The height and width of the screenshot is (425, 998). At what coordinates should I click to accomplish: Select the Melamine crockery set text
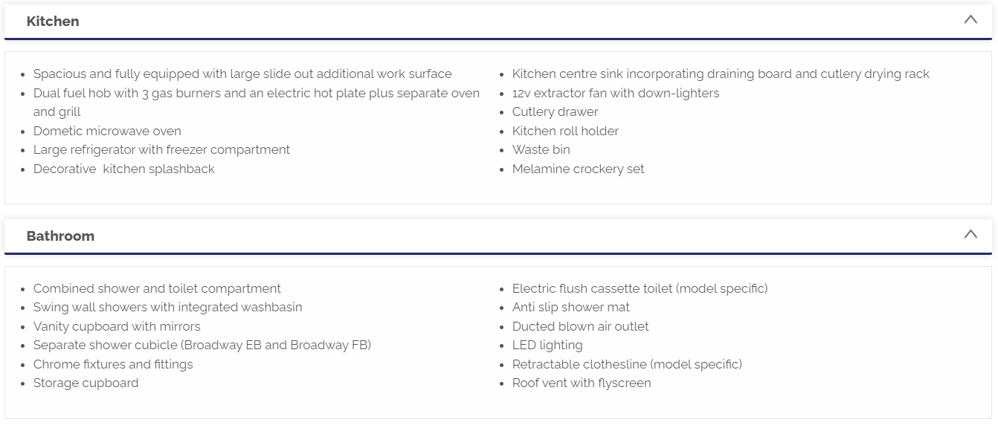(x=578, y=169)
